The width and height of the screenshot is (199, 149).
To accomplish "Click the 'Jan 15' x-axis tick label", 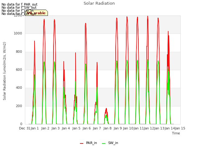I will point(180,128).
